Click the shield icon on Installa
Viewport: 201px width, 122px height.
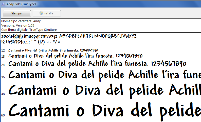41,13
